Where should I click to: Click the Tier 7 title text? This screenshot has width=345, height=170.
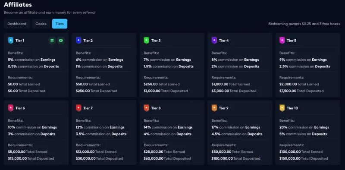point(88,108)
